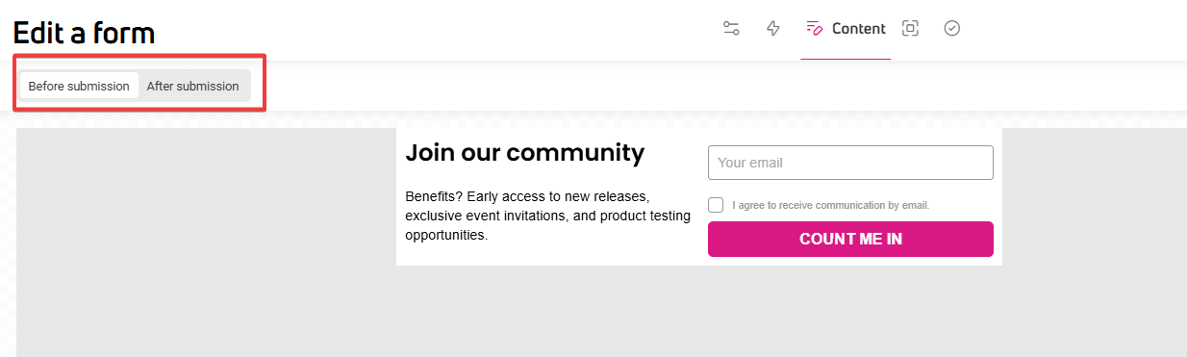
Task: Open the square frame placement step icon
Action: [x=910, y=28]
